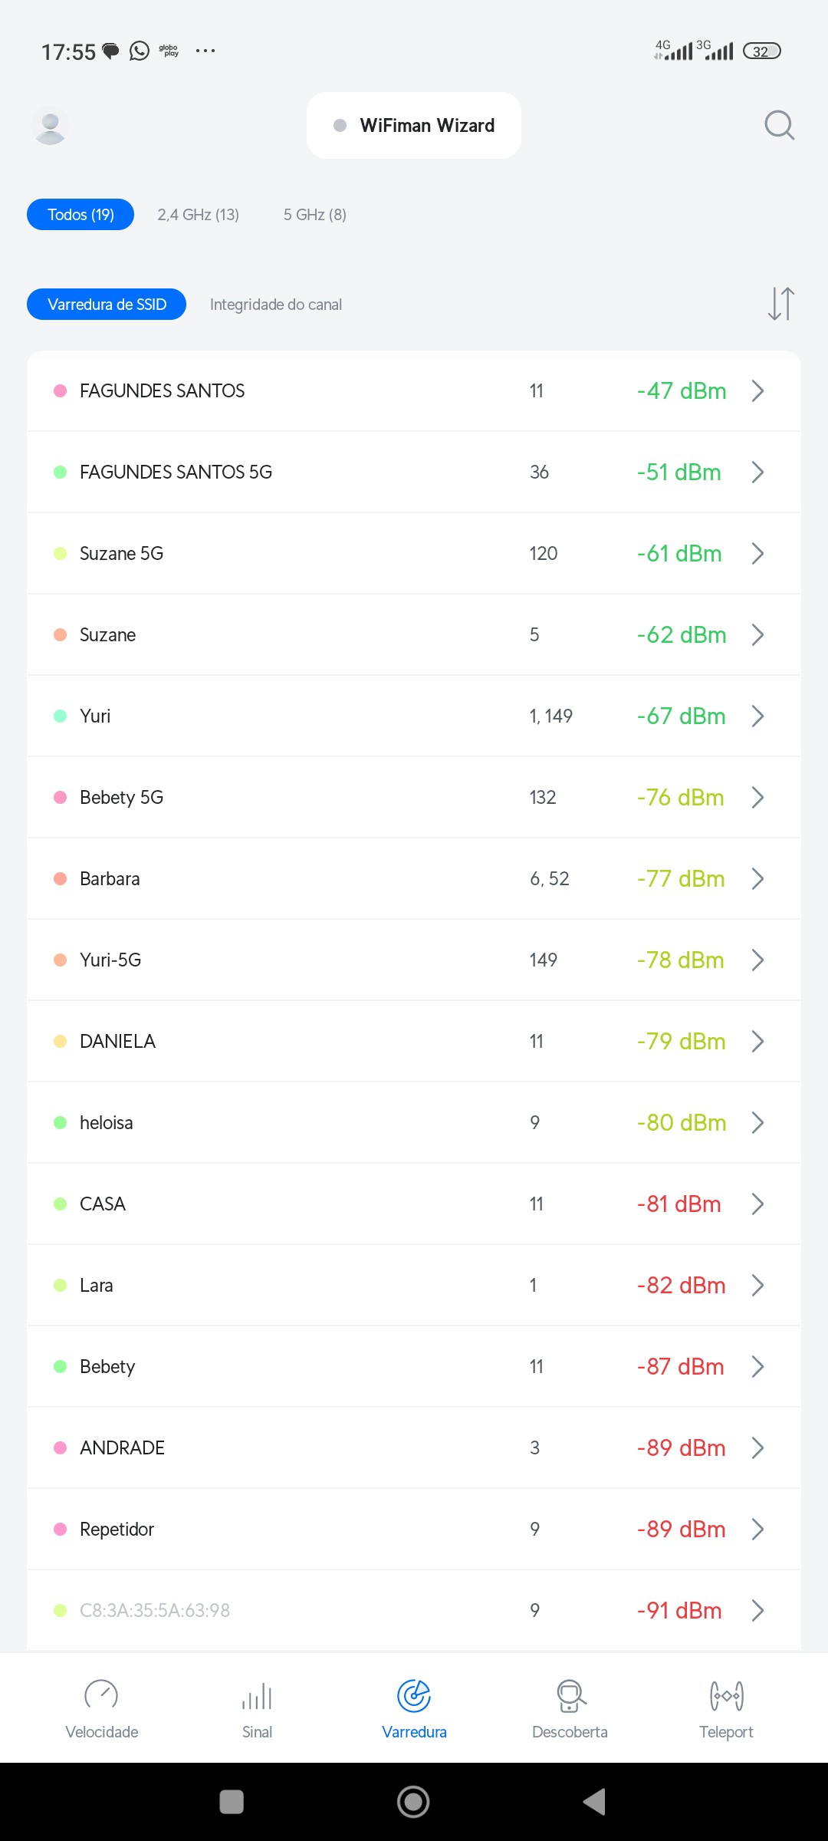Open the Sinal signal bars tab
Screen dimensions: 828x1841
257,1709
